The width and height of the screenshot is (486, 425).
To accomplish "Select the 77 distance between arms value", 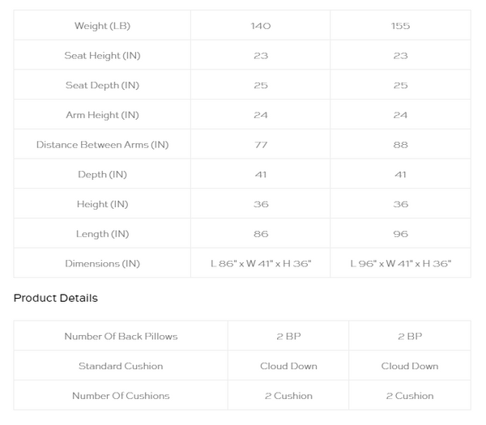I will [x=261, y=145].
